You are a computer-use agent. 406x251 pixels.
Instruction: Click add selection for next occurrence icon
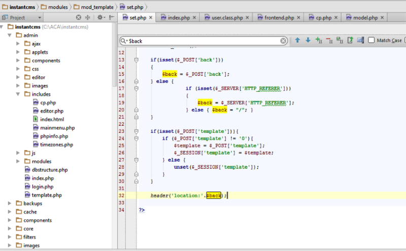[319, 40]
